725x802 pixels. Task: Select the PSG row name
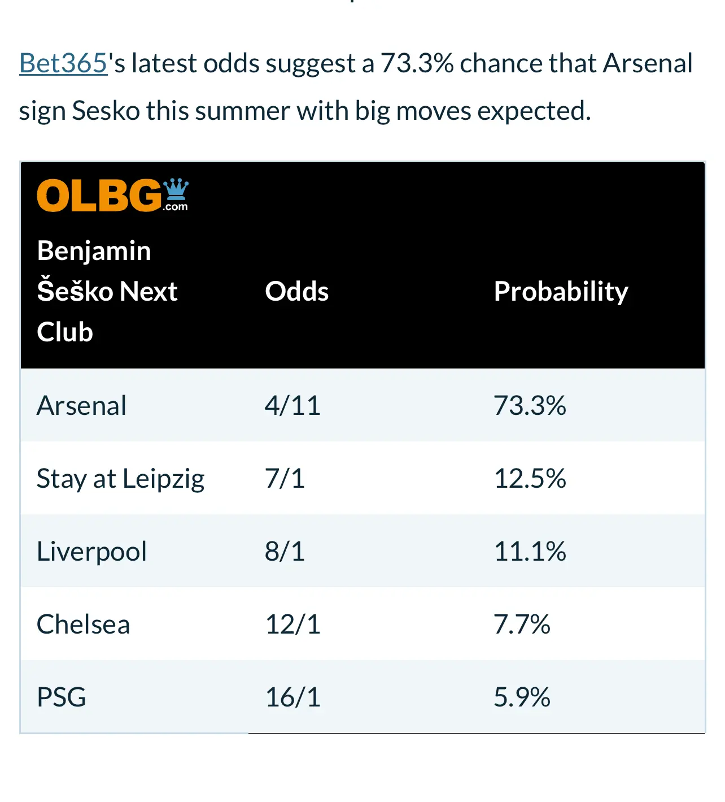point(62,697)
